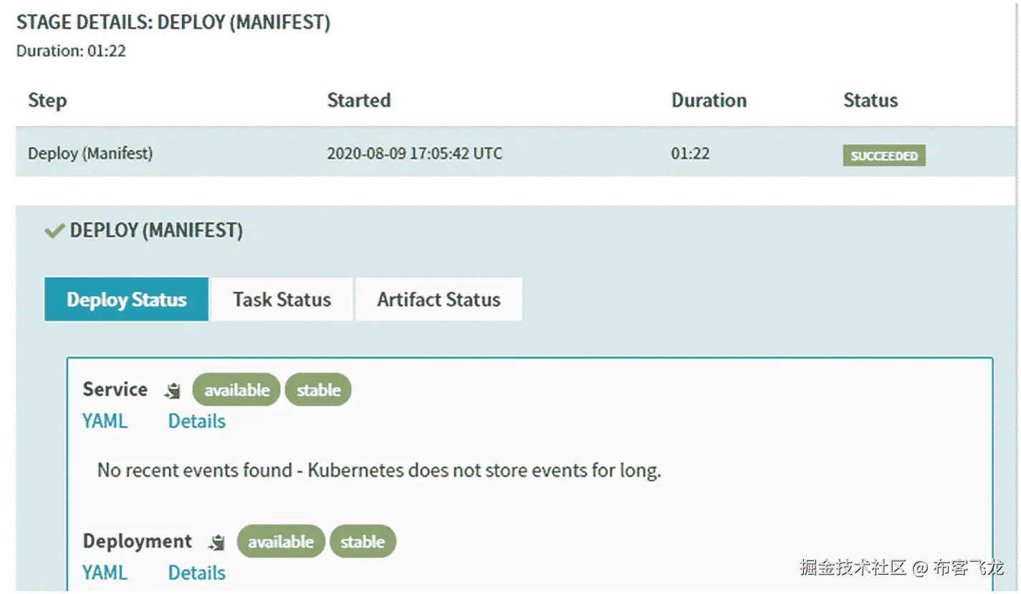
Task: Click the Kubernetes icon next to Service
Action: coord(173,391)
